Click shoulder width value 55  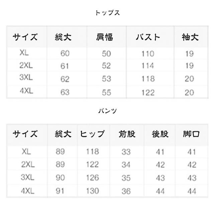point(106,92)
